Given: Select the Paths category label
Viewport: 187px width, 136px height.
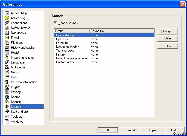Looking at the screenshot, I should [x=15, y=77].
